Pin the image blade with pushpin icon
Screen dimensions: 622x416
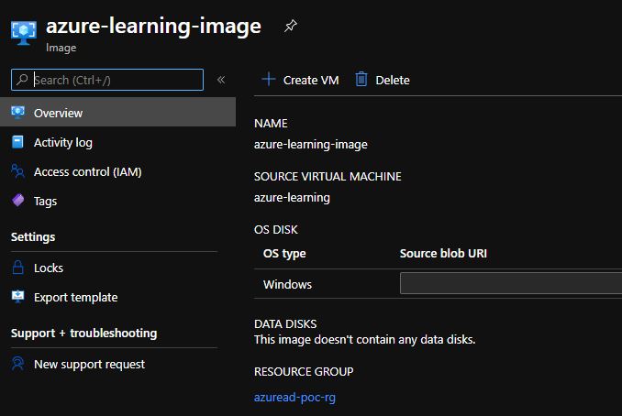click(291, 27)
